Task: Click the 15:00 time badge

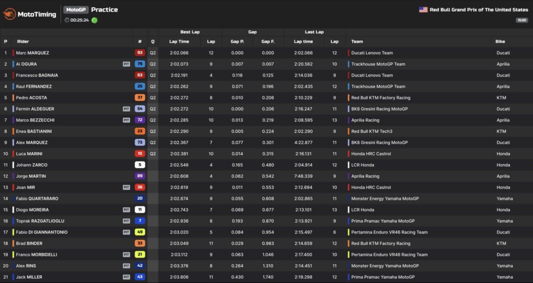Action: pos(522,20)
